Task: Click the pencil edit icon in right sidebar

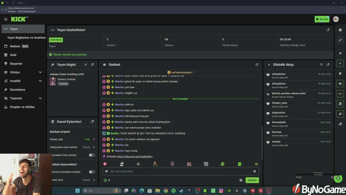Action: pyautogui.click(x=340, y=40)
